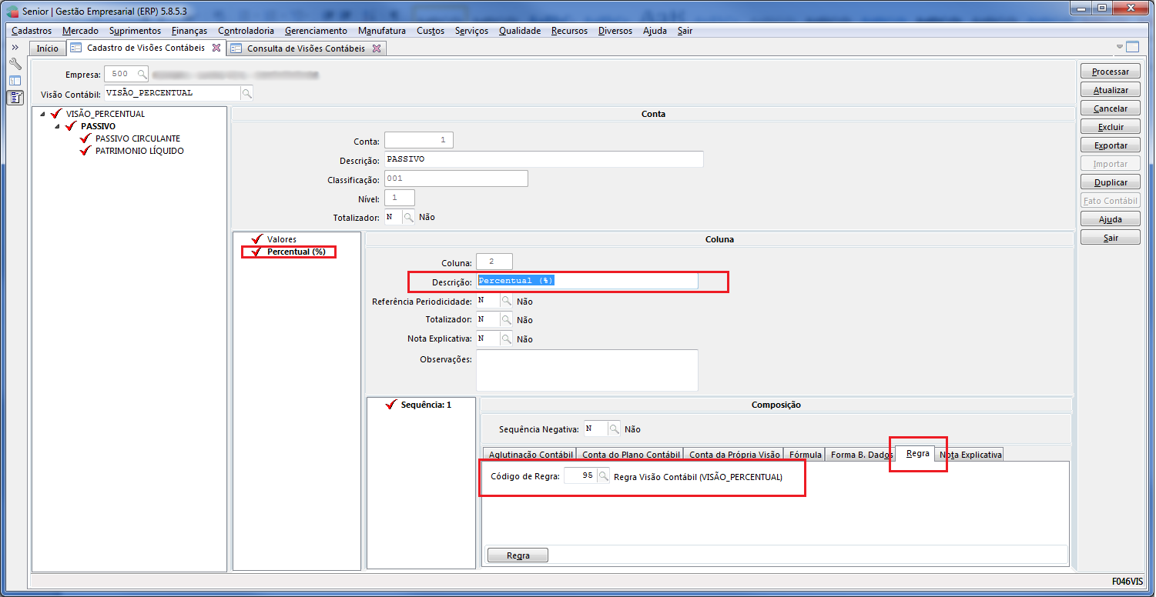Click the Coluna Descrição input field
Viewport: 1156px width, 597px height.
[588, 281]
